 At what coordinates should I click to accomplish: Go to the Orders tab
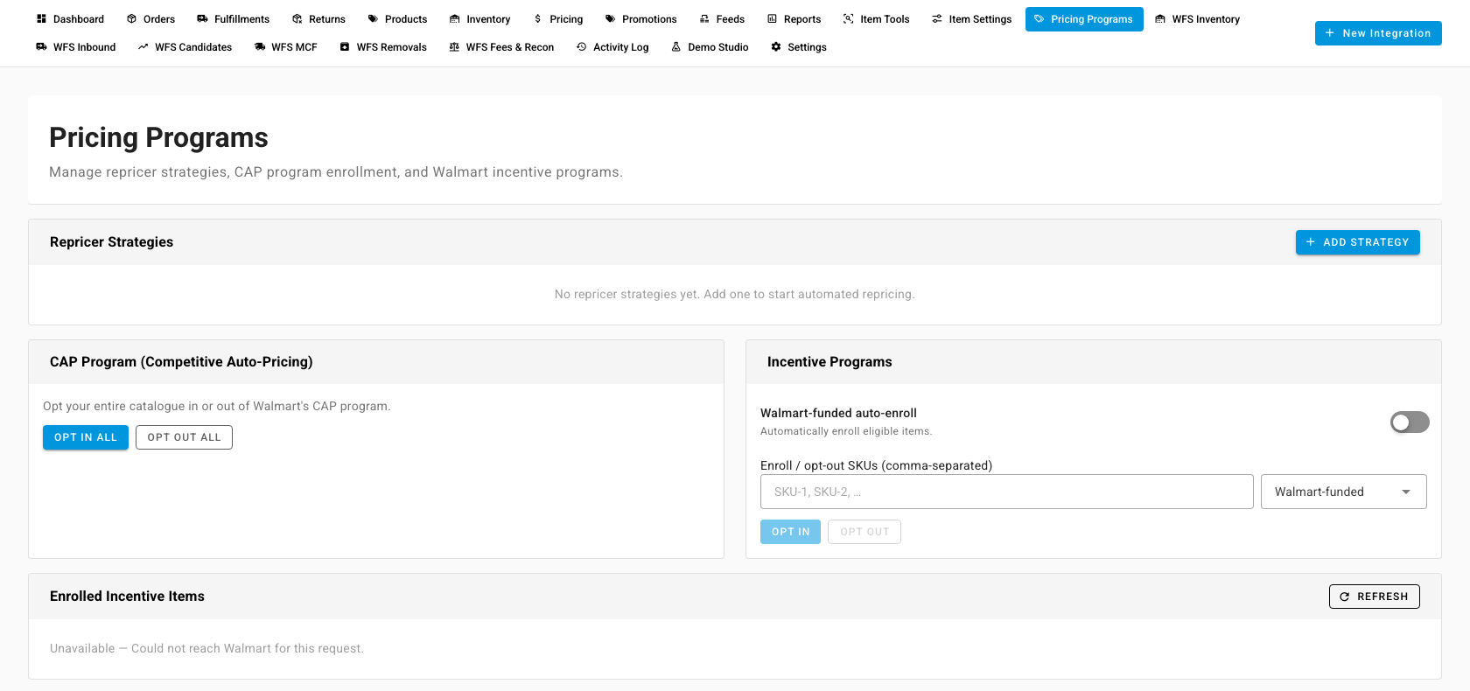tap(150, 18)
